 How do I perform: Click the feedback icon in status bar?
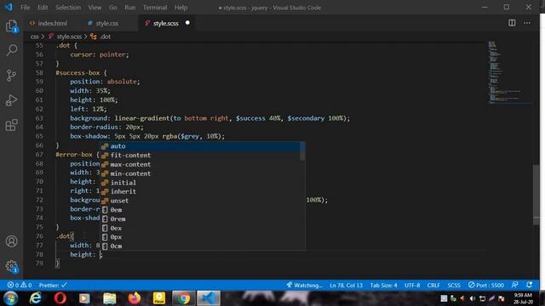tap(514, 285)
